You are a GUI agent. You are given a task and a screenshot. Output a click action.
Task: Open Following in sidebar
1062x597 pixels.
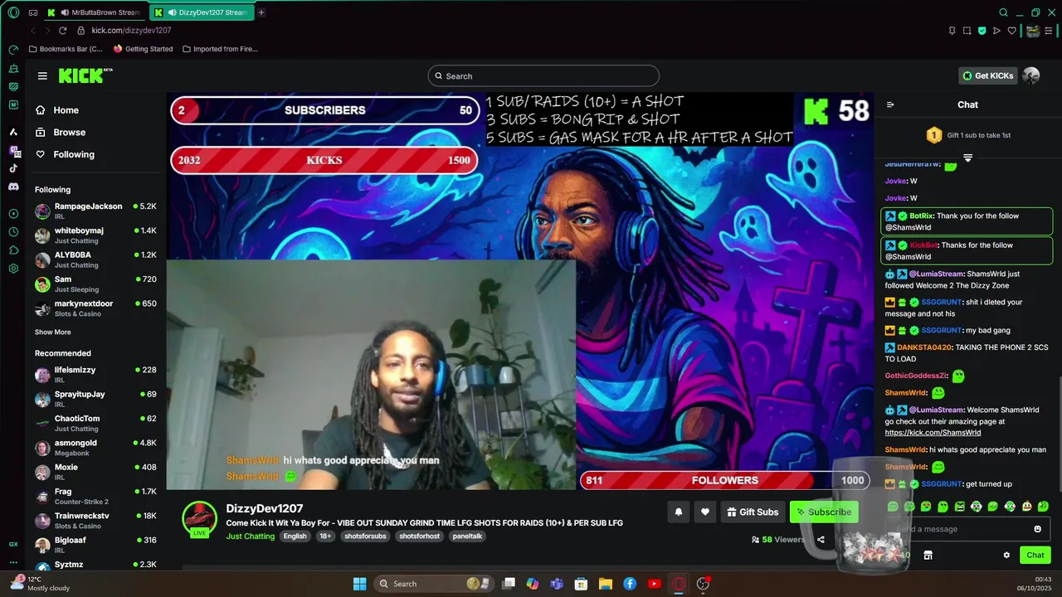pyautogui.click(x=65, y=154)
